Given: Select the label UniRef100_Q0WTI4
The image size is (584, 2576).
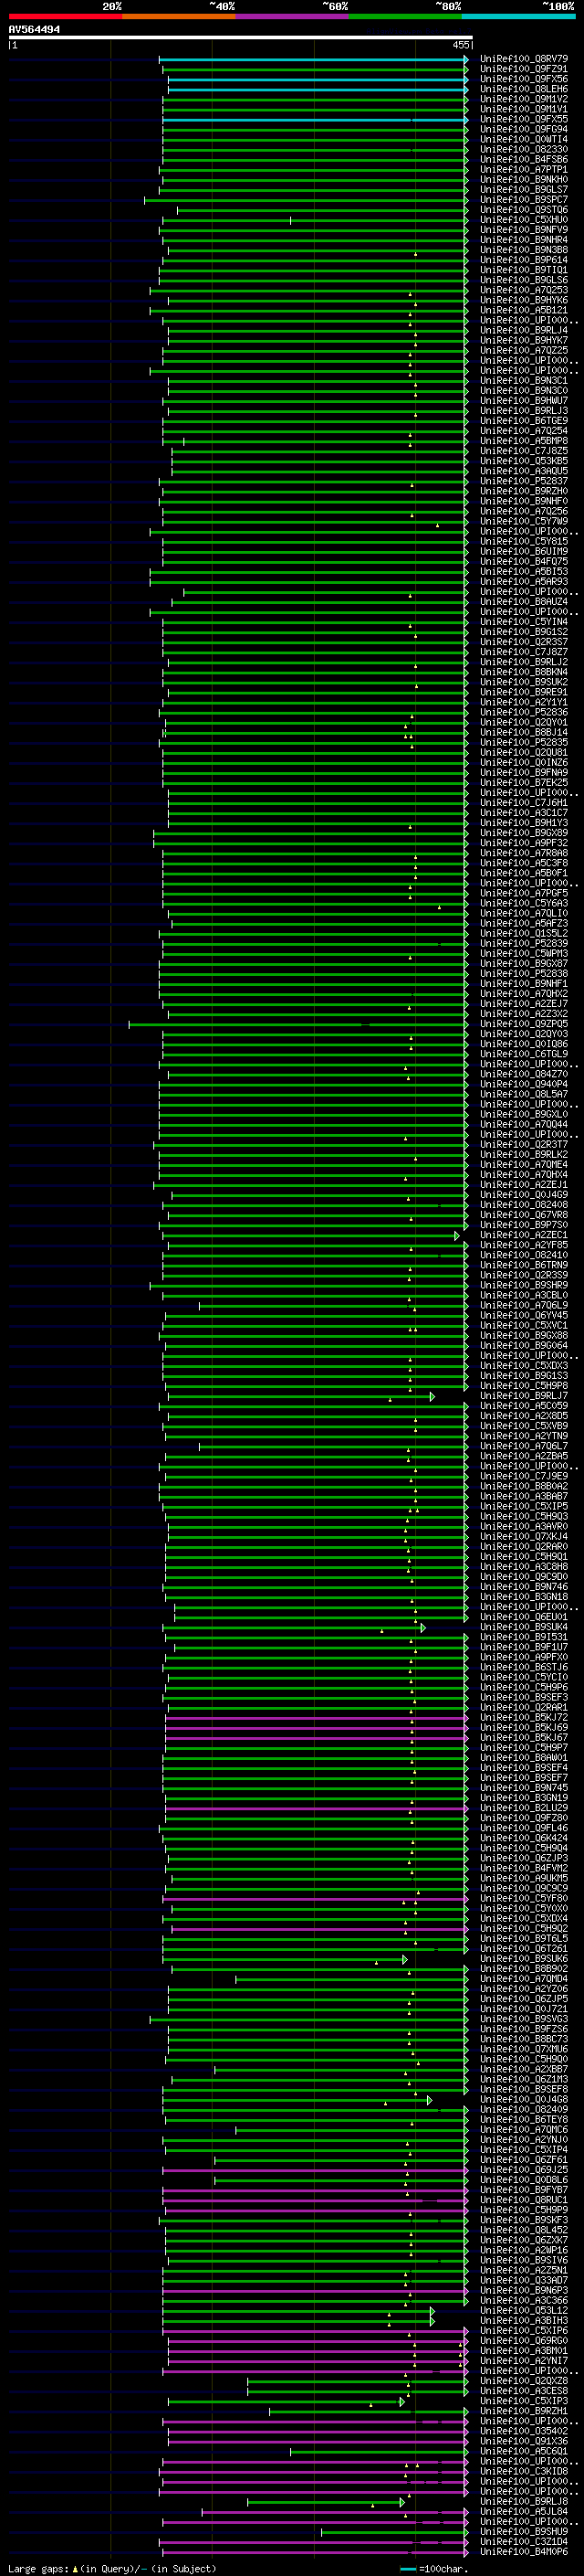Looking at the screenshot, I should point(523,139).
